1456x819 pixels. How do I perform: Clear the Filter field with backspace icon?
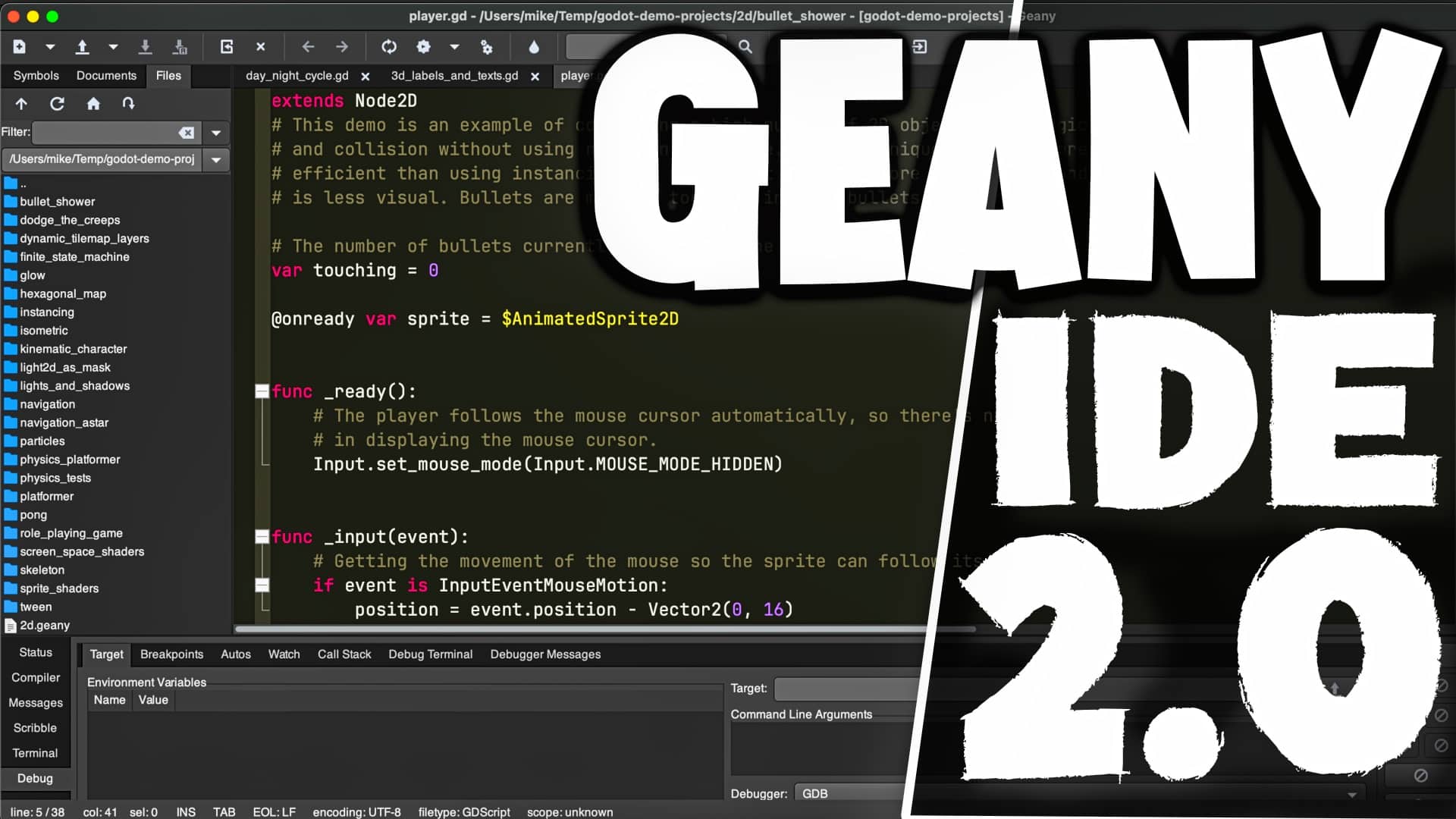point(186,133)
